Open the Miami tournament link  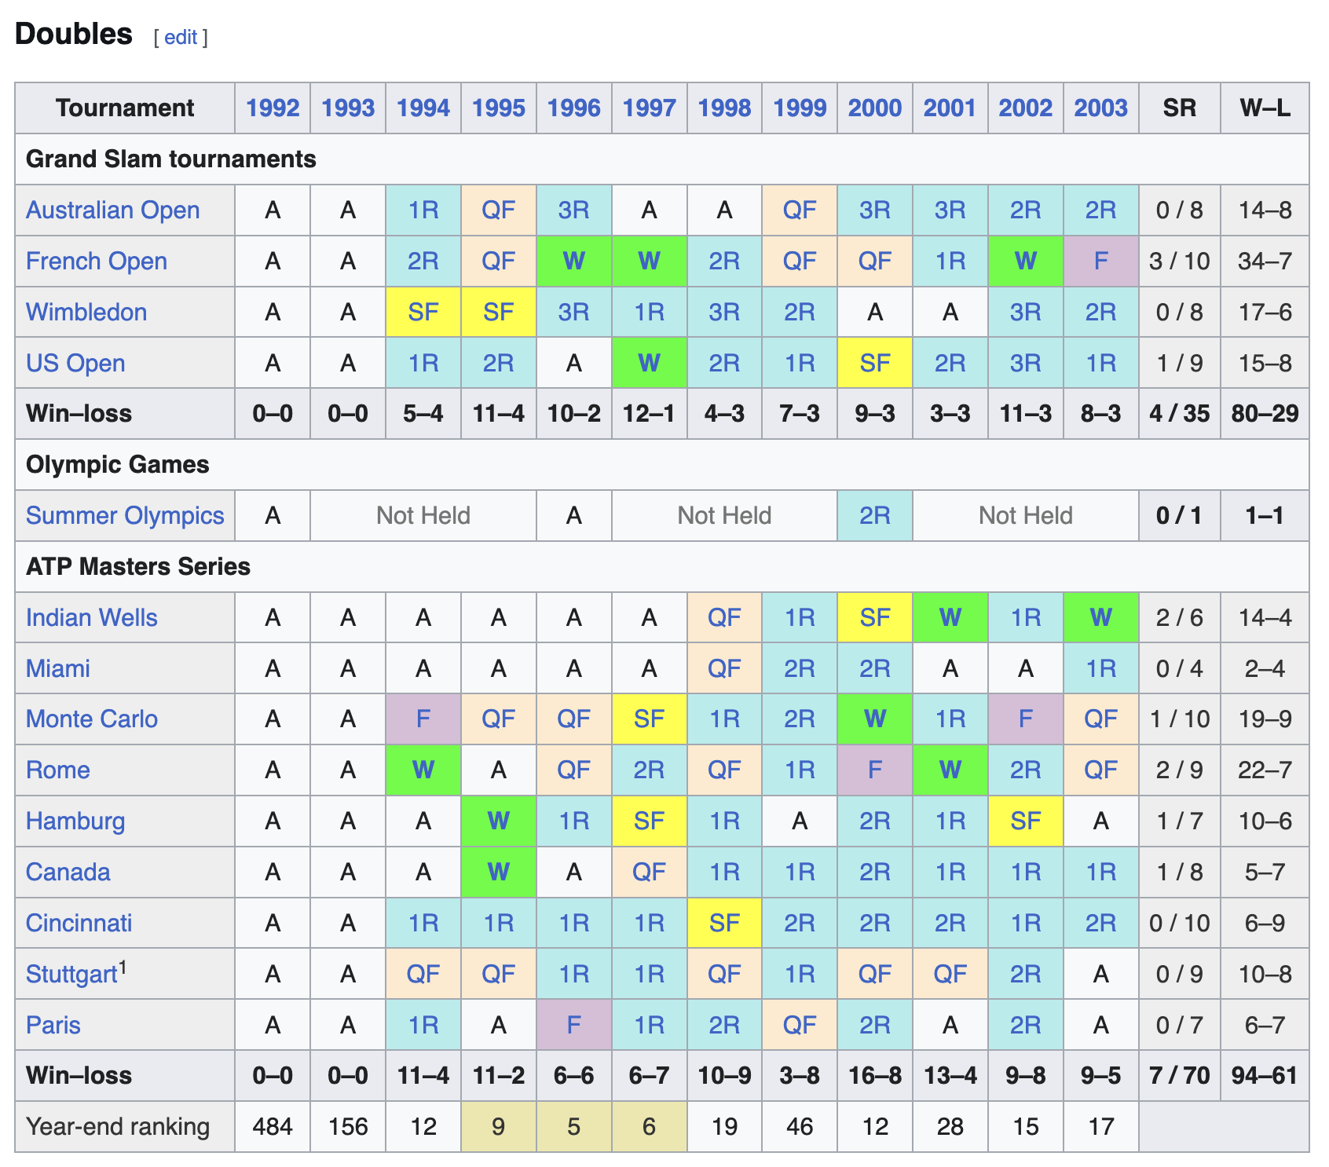click(58, 669)
